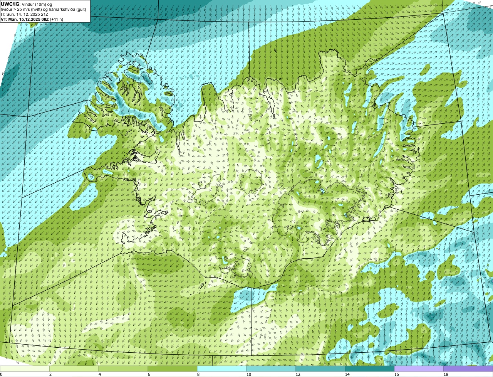493x377 pixels.
Task: Click the '4' legend scale label
Action: coord(100,374)
